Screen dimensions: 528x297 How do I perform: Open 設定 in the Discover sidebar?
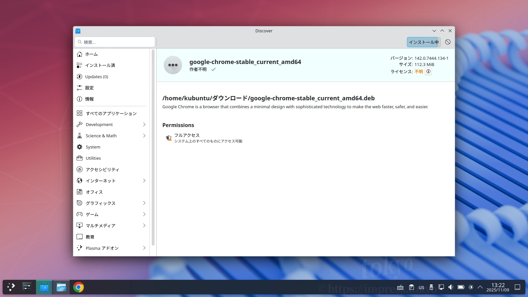coord(112,88)
